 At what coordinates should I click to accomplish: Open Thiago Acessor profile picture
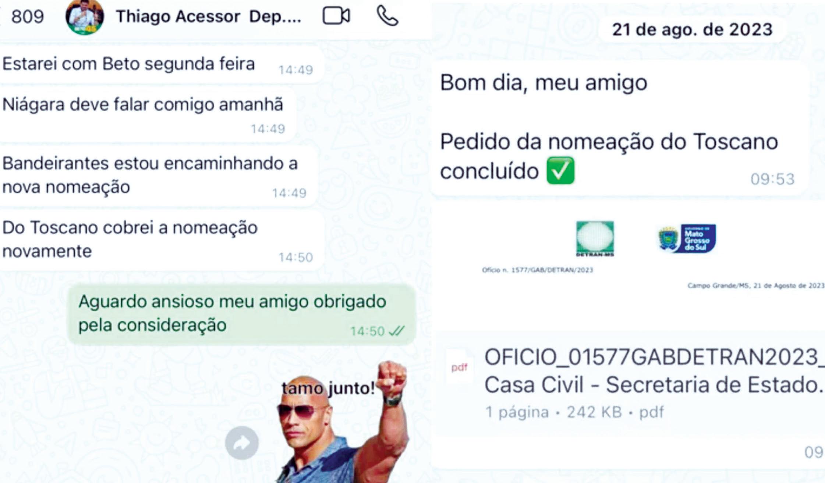(85, 17)
